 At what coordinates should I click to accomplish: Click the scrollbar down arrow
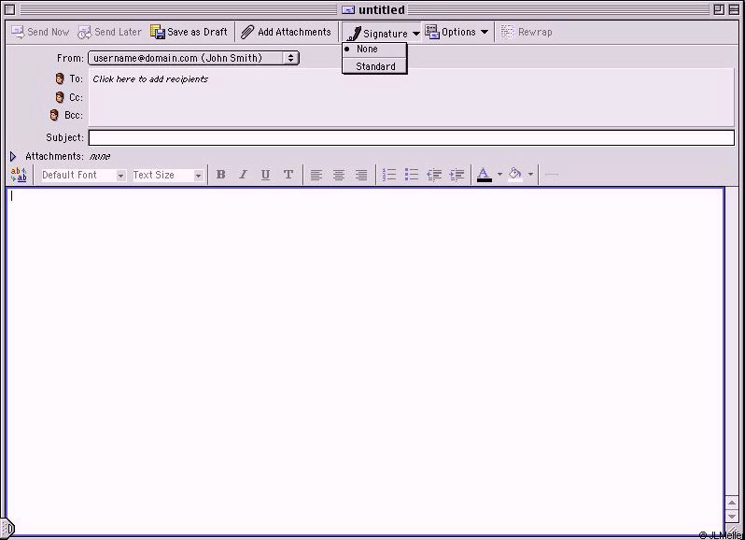(x=732, y=517)
